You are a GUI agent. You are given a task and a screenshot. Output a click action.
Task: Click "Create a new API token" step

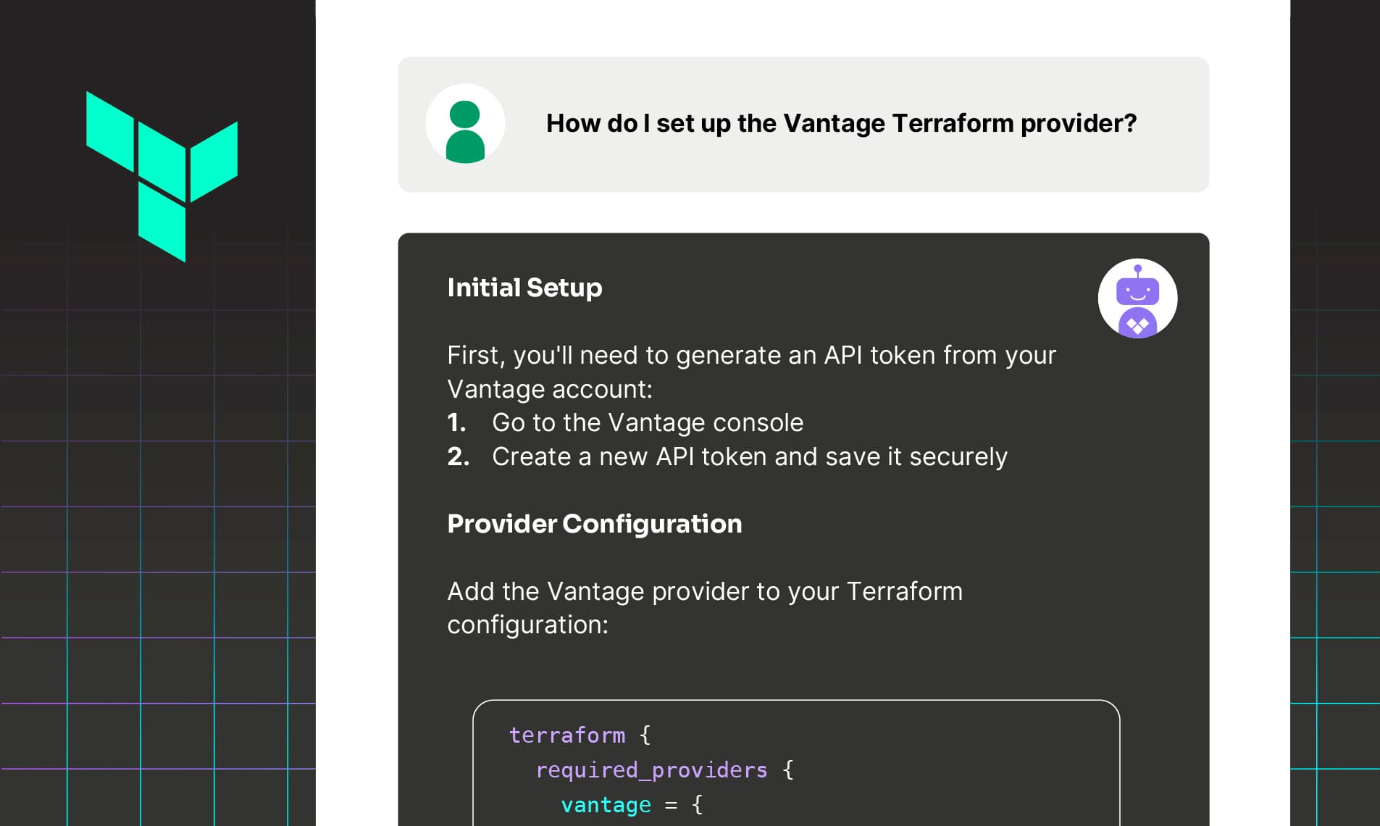coord(749,456)
